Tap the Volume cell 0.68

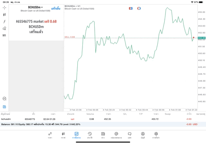click(x=91, y=119)
